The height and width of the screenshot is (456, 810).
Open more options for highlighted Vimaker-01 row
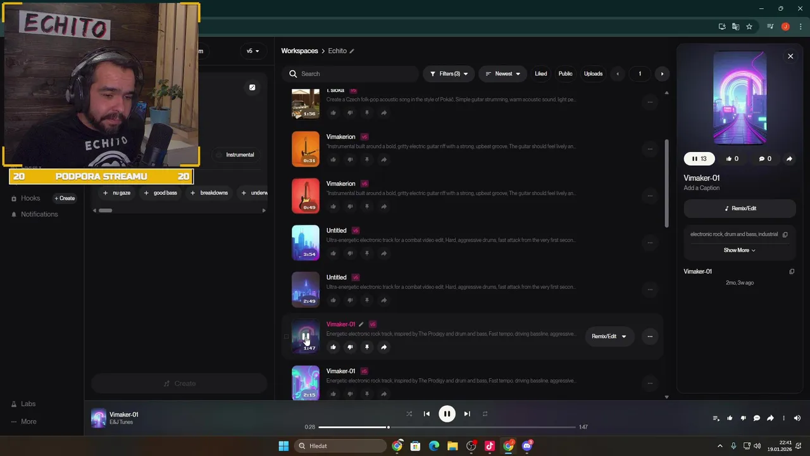coord(650,336)
